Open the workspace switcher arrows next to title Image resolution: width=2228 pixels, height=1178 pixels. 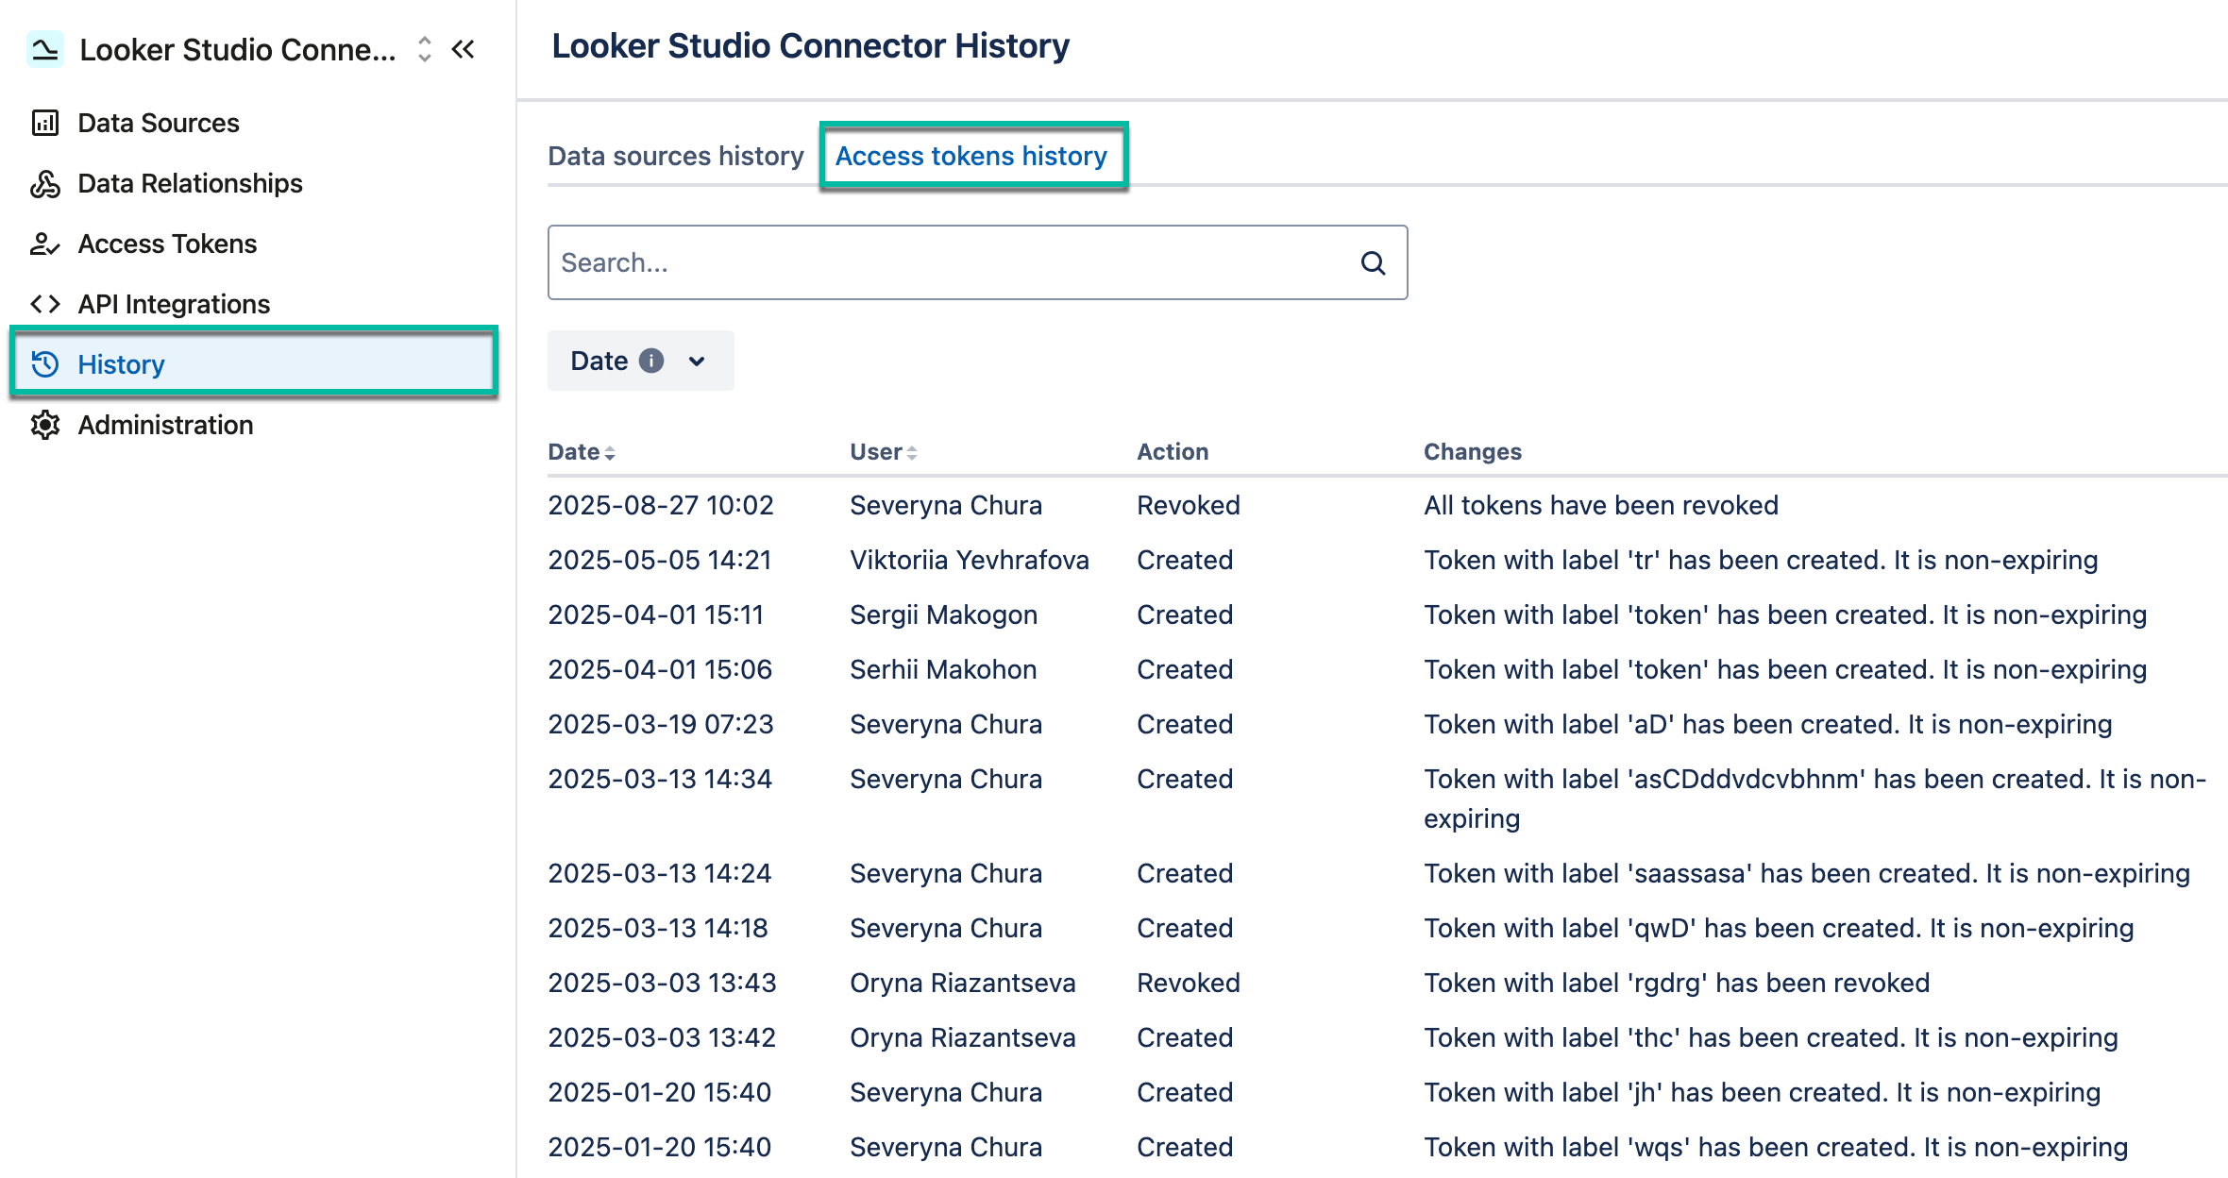click(x=424, y=49)
